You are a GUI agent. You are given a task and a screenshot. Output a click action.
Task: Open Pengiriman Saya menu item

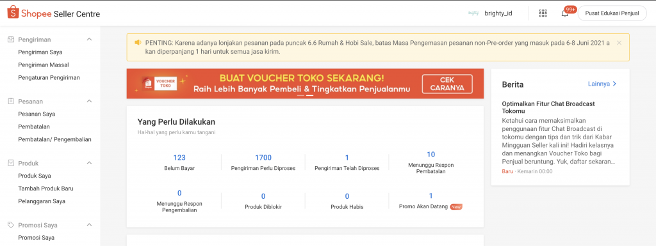(40, 52)
